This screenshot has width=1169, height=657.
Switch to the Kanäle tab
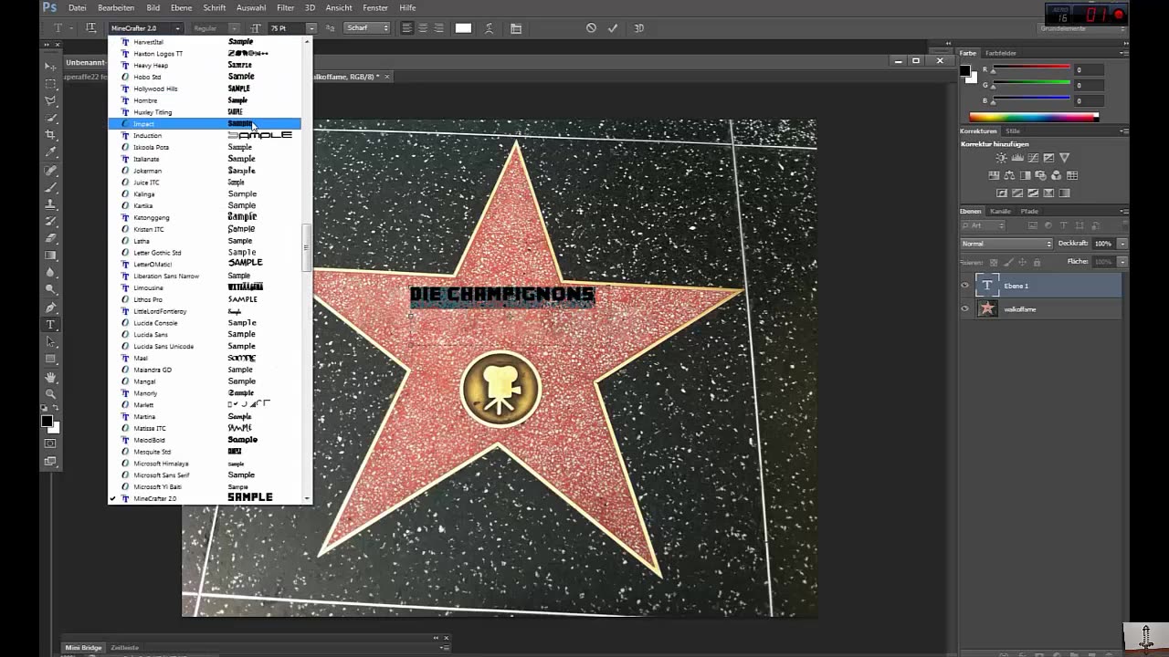coord(1001,211)
